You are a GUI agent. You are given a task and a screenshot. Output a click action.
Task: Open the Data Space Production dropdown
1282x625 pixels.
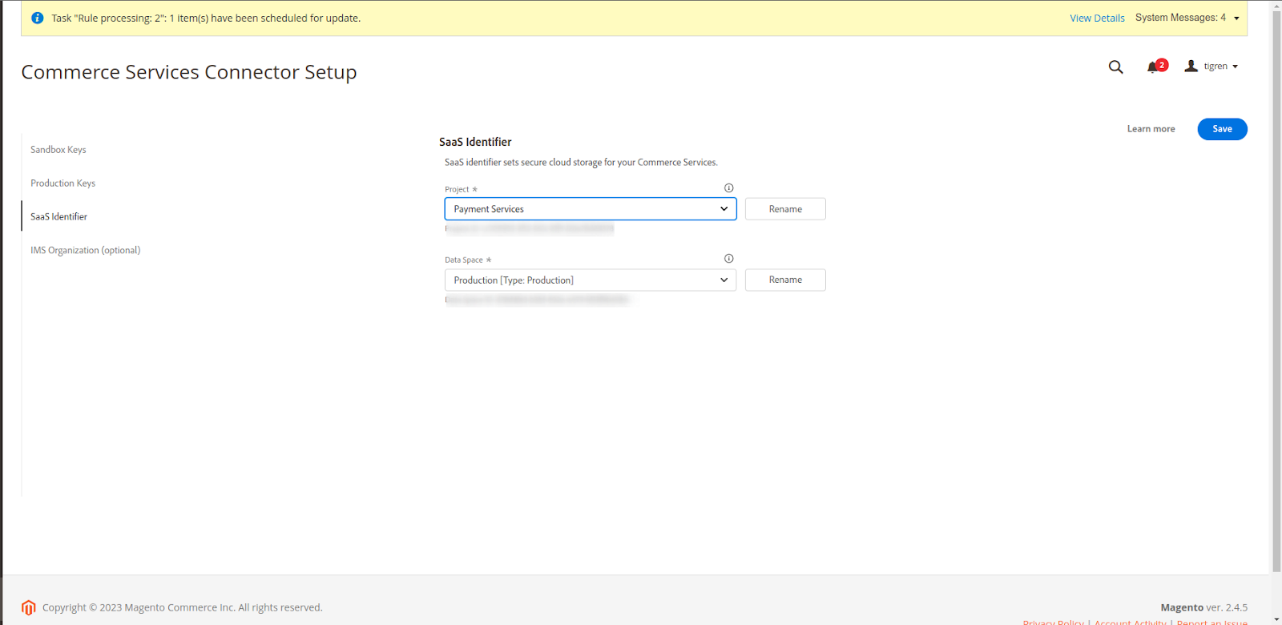591,280
